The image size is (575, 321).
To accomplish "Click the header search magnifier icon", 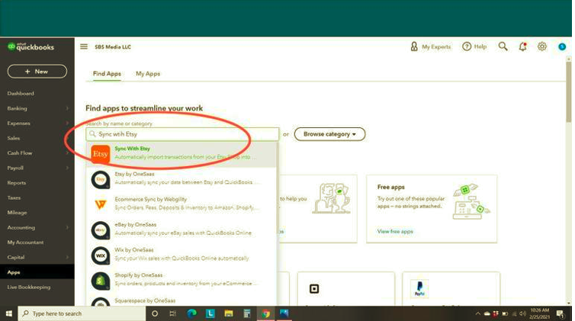I will click(503, 47).
